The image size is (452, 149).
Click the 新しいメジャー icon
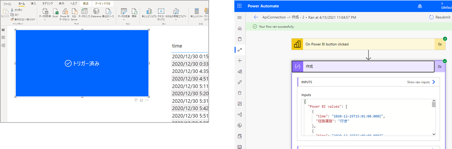(x=197, y=11)
